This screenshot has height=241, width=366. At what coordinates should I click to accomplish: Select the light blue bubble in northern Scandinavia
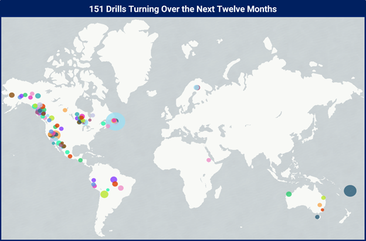coord(196,88)
